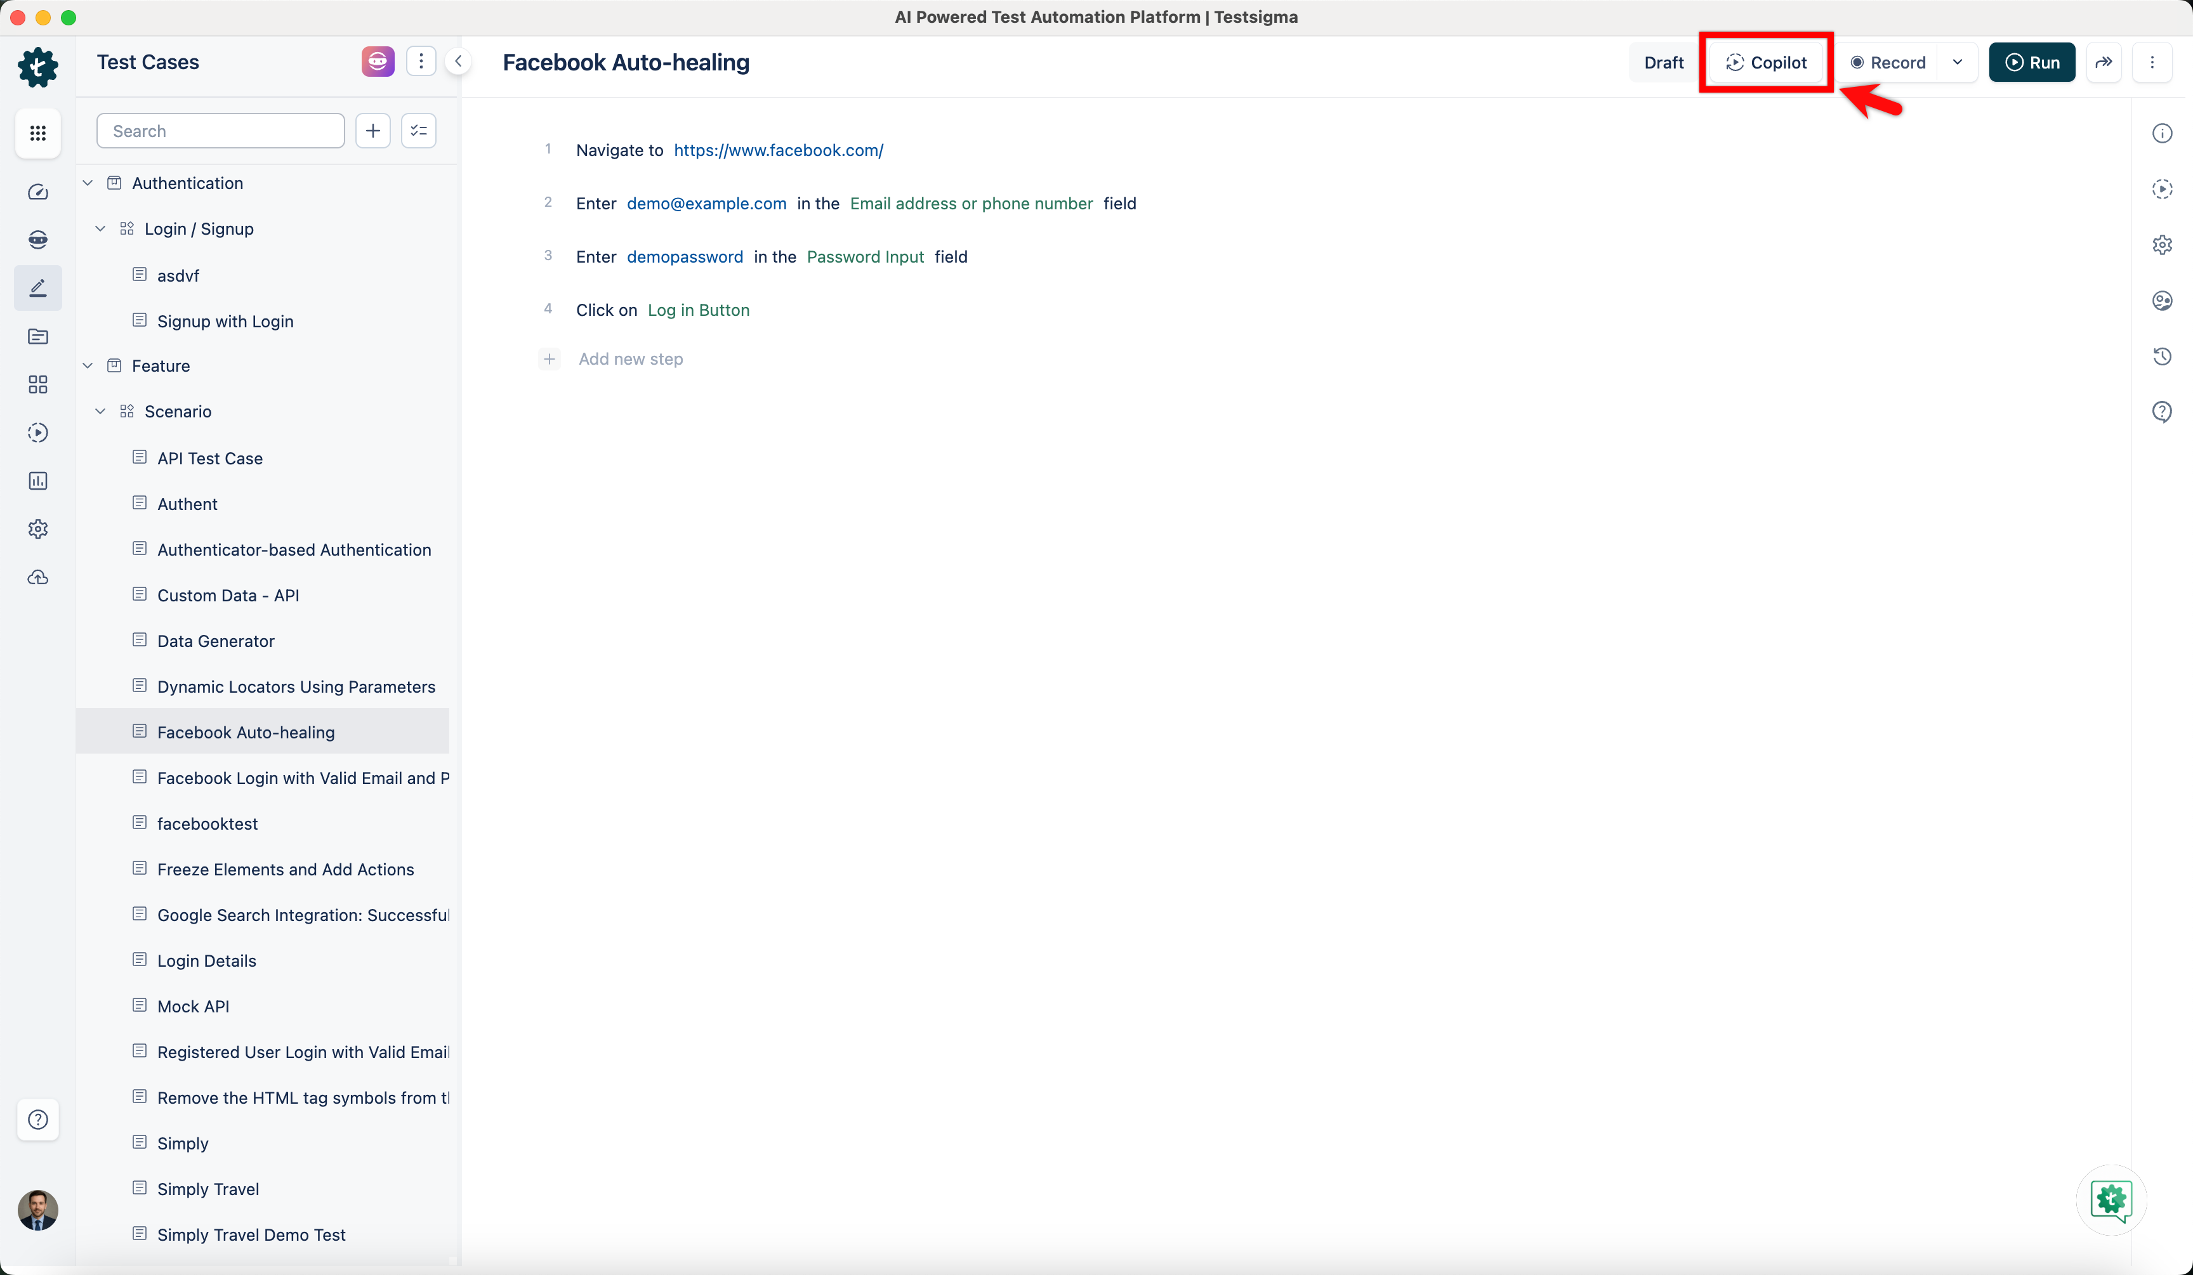2193x1275 pixels.
Task: Click the pink Atto agent icon
Action: click(x=378, y=62)
